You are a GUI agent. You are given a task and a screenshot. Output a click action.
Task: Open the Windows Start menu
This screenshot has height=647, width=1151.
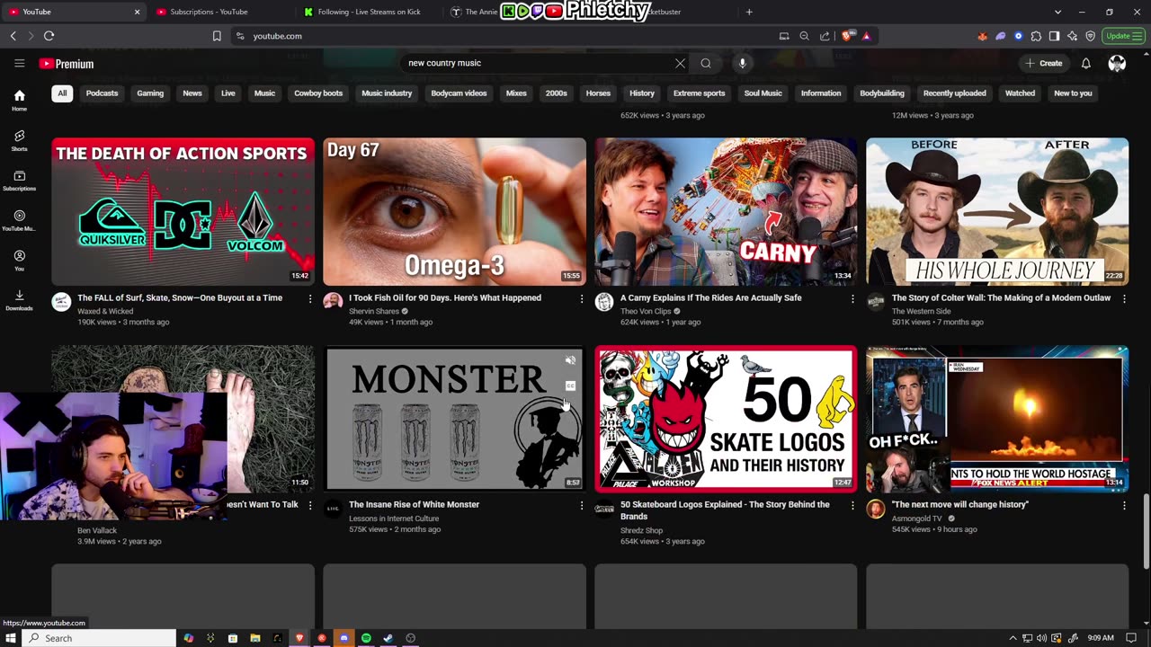11,638
